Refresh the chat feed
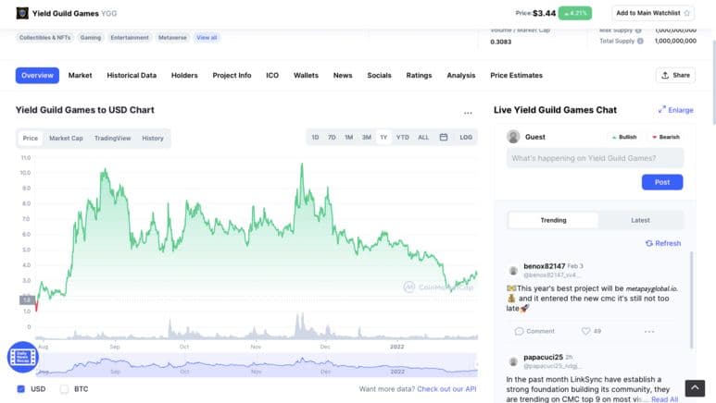This screenshot has width=716, height=403. [x=662, y=243]
